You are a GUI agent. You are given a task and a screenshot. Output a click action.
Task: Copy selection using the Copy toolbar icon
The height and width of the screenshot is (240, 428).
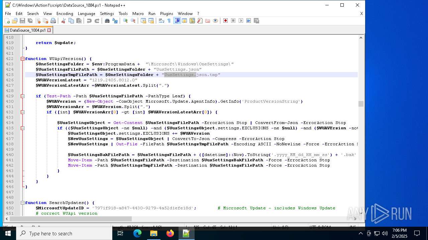(x=71, y=21)
